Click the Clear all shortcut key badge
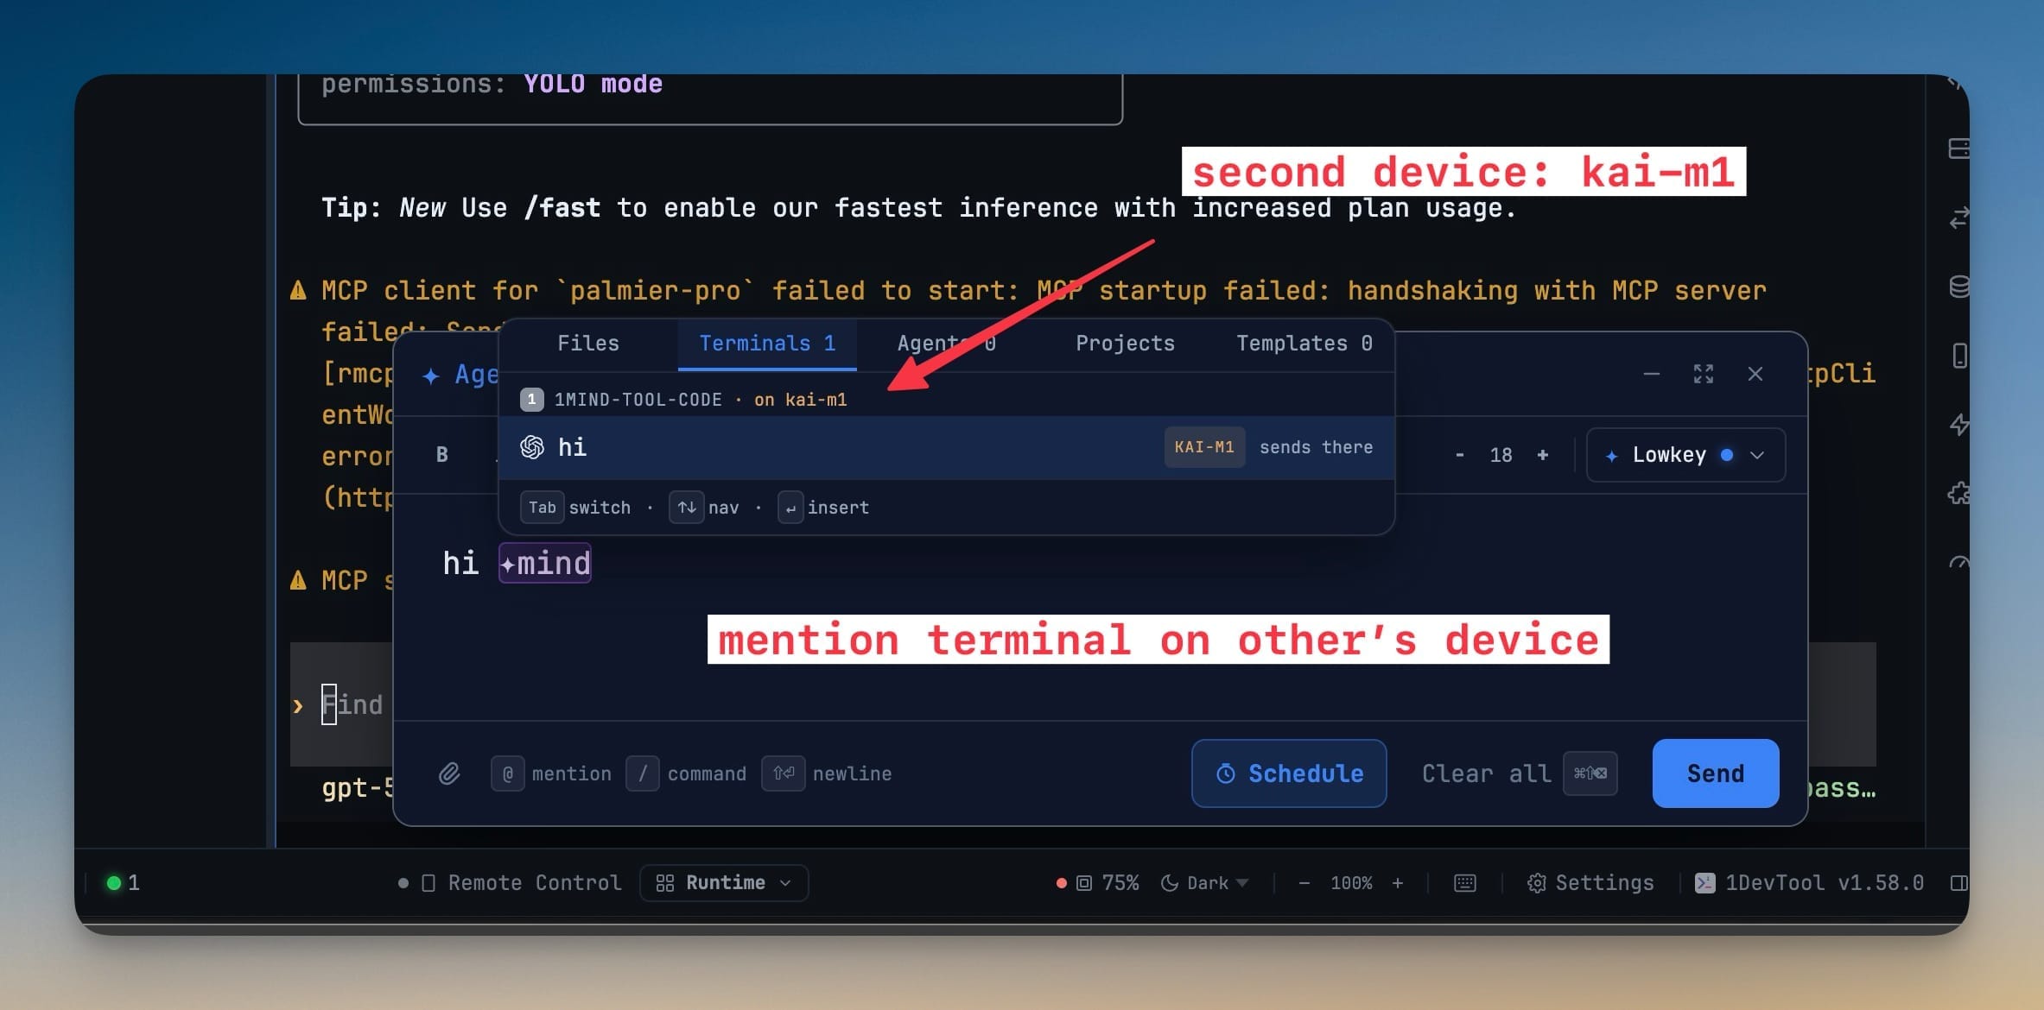Screen dimensions: 2044x1010 tap(1590, 773)
